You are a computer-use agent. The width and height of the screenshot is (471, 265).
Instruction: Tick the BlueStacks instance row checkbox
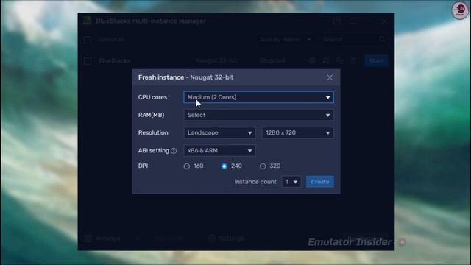tap(88, 61)
